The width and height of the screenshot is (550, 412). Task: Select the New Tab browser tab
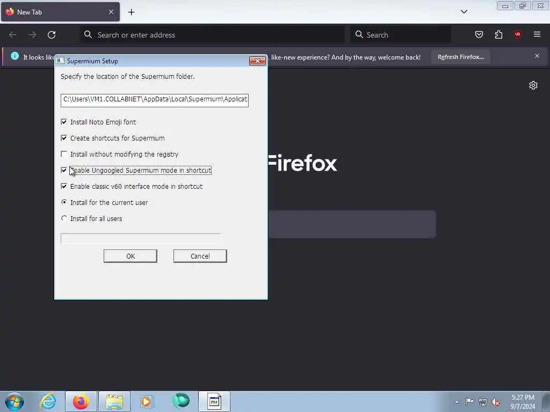point(60,12)
